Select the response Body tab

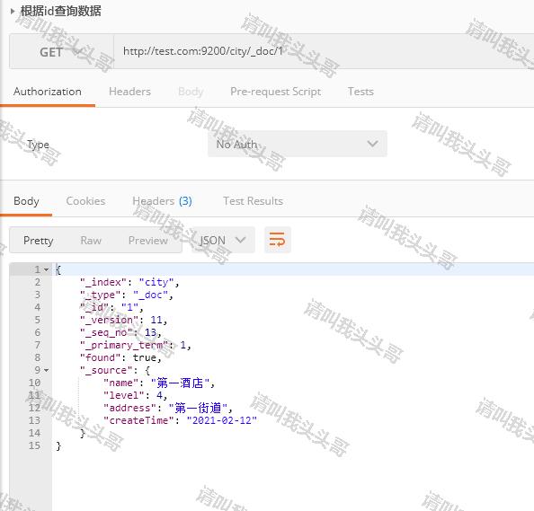(x=26, y=201)
